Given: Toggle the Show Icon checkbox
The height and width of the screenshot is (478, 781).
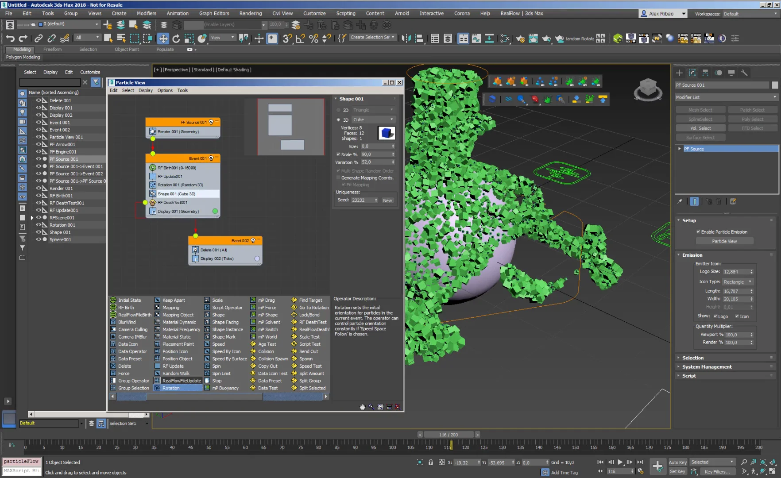Looking at the screenshot, I should tap(737, 316).
